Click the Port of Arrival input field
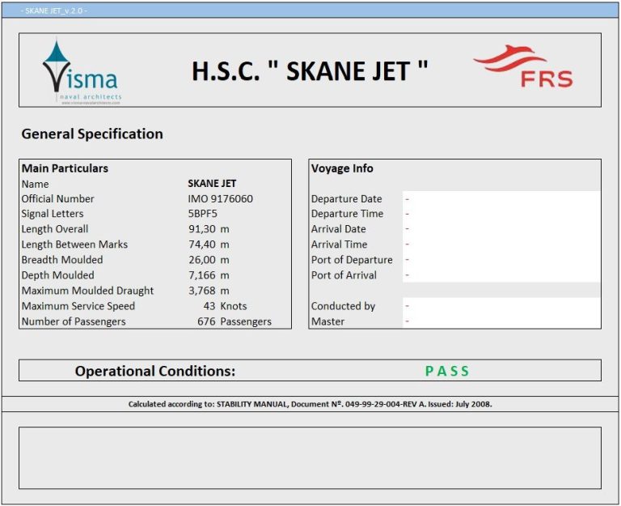 pos(501,274)
